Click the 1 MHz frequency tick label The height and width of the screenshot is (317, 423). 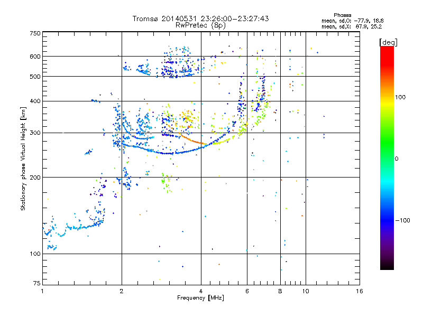point(42,291)
